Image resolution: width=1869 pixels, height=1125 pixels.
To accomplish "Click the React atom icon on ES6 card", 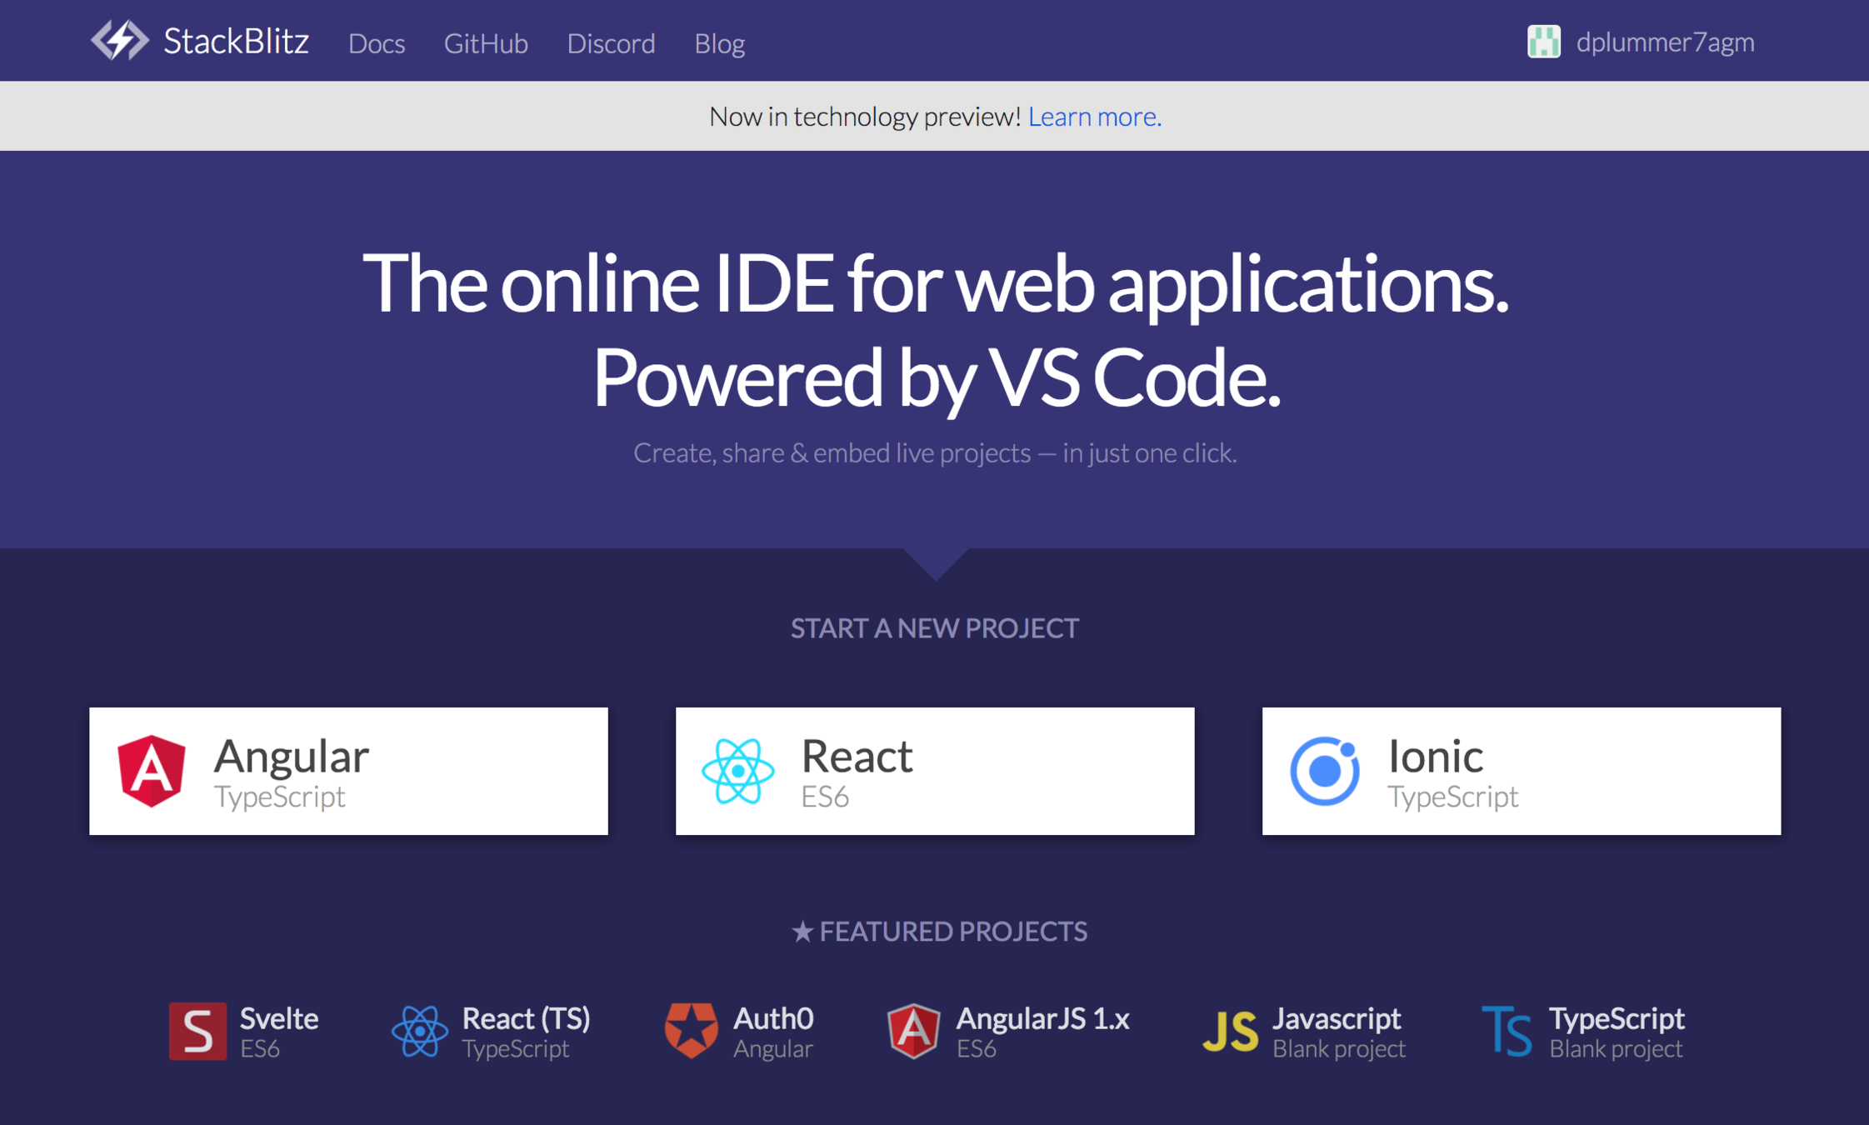I will (x=737, y=771).
